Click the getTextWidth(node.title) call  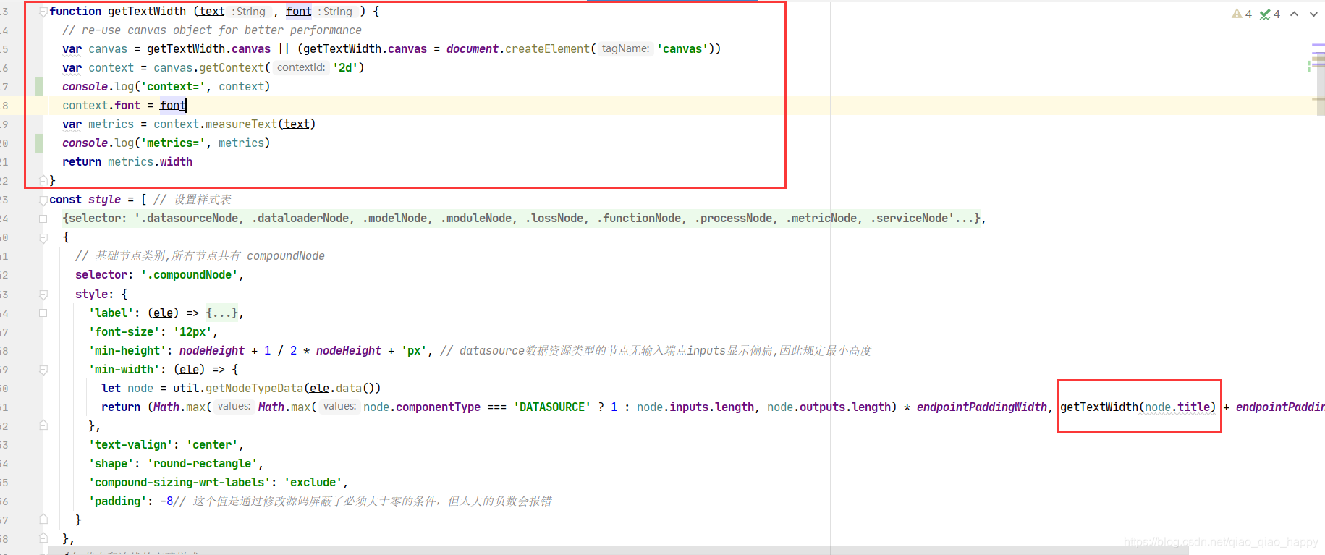[x=1138, y=407]
